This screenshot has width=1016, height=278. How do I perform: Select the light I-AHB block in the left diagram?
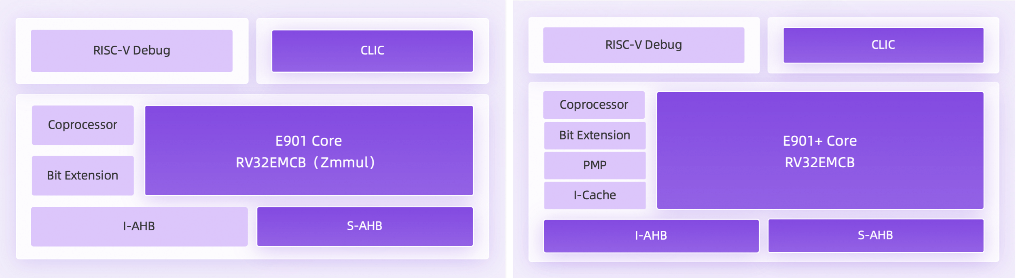(x=139, y=227)
